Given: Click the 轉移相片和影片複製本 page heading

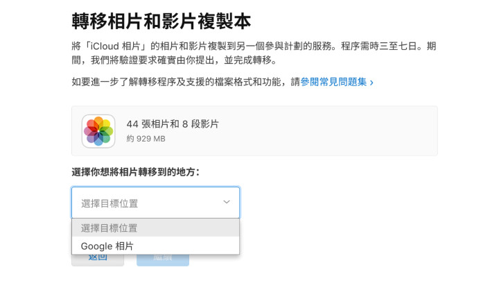Looking at the screenshot, I should click(x=161, y=22).
